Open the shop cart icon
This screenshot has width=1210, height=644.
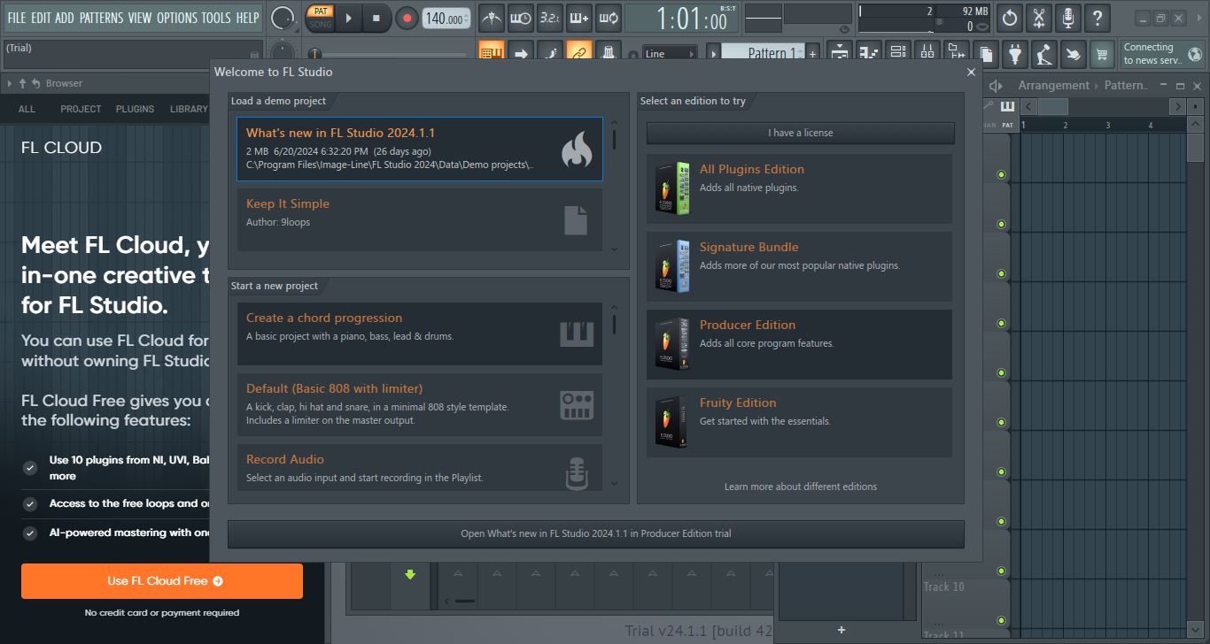coord(1102,54)
